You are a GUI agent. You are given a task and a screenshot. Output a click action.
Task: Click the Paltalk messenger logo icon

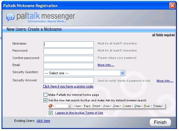[x=11, y=17]
